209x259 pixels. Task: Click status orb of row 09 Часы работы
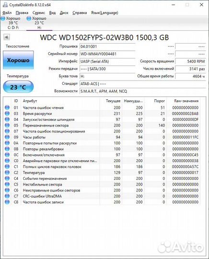tap(7, 137)
